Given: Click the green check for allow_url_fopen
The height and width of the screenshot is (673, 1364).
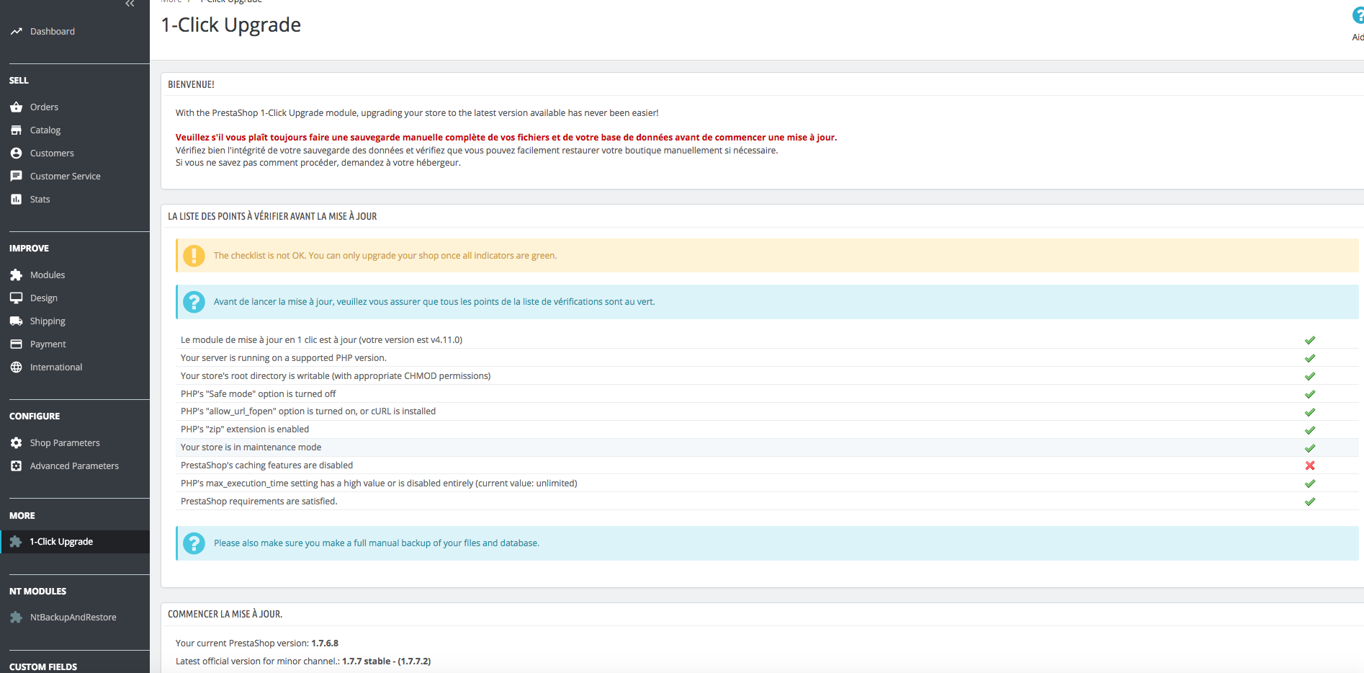Looking at the screenshot, I should (x=1310, y=412).
